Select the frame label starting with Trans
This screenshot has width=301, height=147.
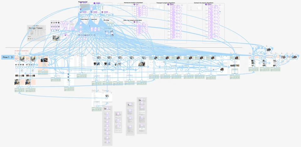107,90
